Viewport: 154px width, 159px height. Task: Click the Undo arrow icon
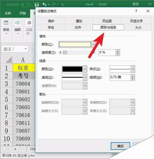pyautogui.click(x=44, y=4)
